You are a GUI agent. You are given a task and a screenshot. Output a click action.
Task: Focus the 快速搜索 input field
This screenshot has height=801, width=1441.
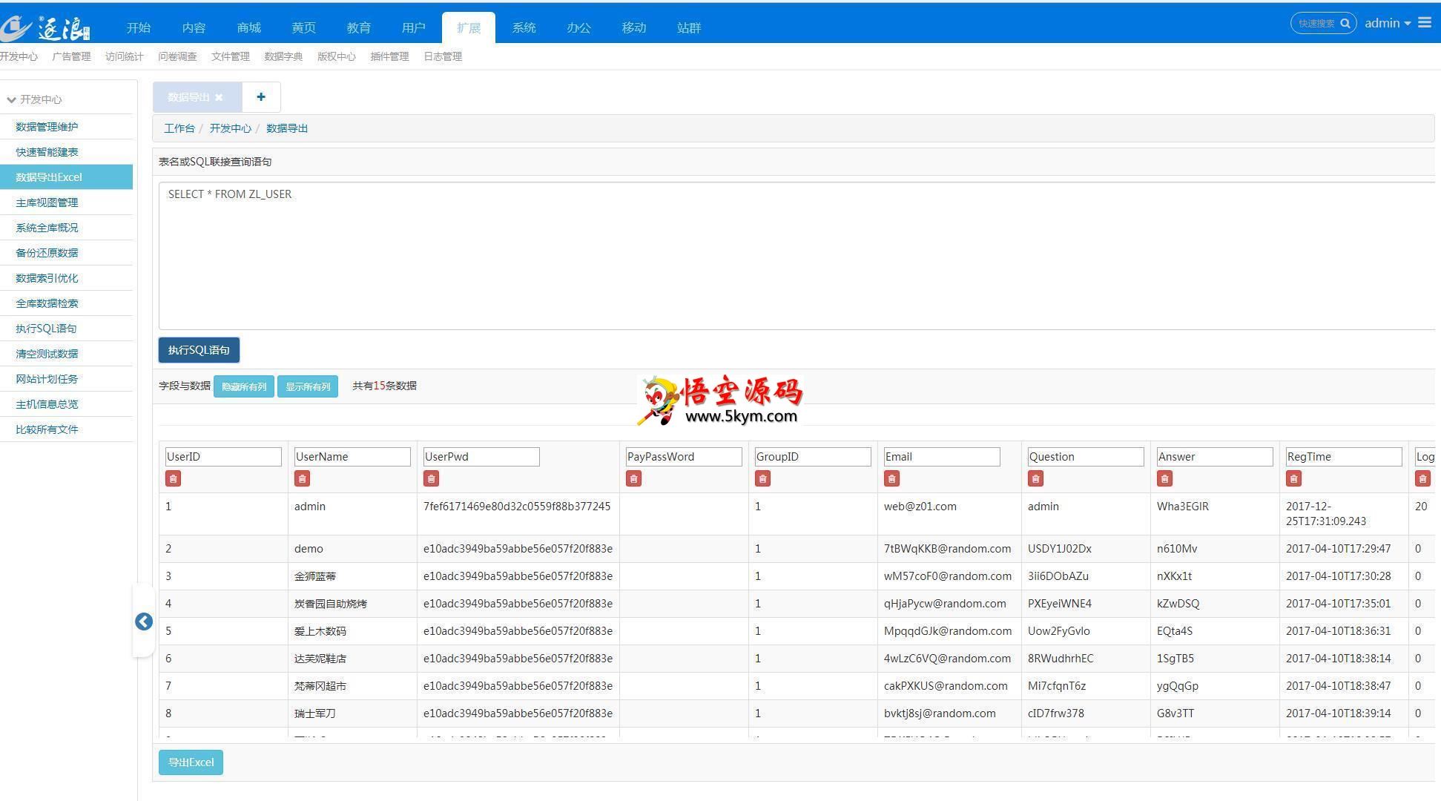click(x=1316, y=23)
